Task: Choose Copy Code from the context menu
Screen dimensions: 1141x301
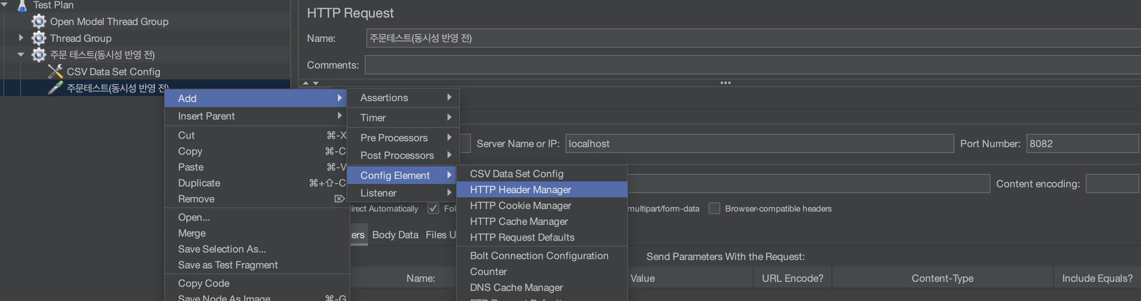Action: (x=256, y=283)
